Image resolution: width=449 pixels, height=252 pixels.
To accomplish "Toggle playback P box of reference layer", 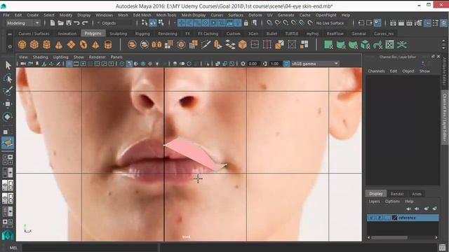I will click(380, 218).
